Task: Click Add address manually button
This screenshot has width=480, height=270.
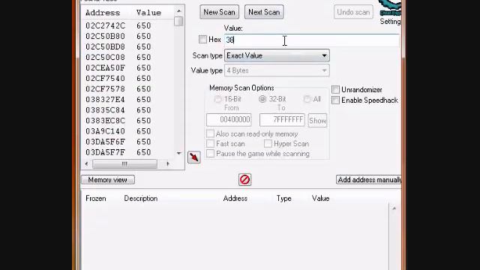Action: point(369,180)
